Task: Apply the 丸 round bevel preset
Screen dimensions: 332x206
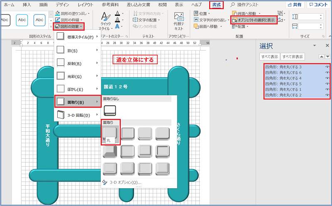Action: pyautogui.click(x=110, y=134)
